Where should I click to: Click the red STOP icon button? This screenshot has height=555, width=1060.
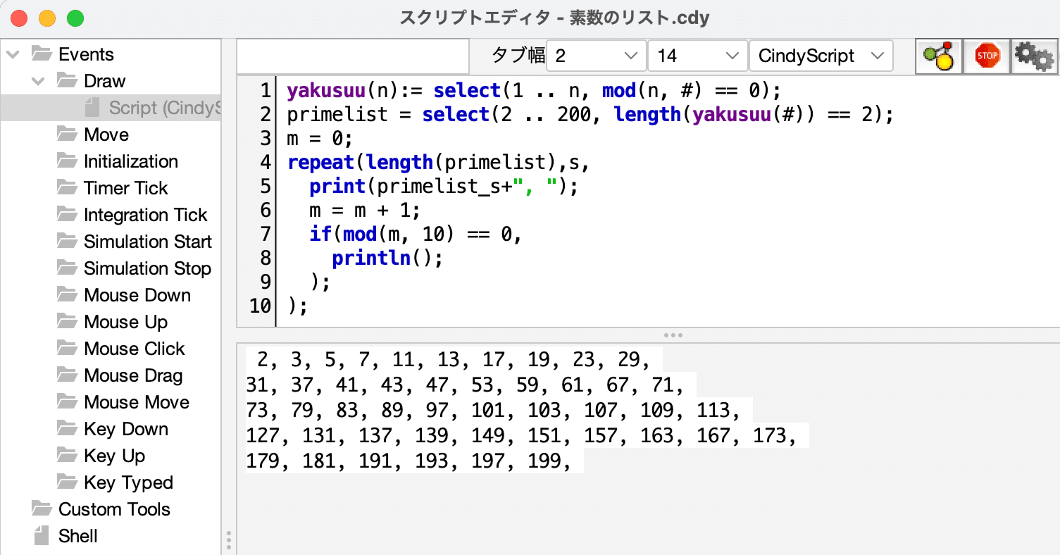(987, 56)
